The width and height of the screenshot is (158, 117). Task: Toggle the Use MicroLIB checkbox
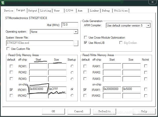click(x=86, y=43)
